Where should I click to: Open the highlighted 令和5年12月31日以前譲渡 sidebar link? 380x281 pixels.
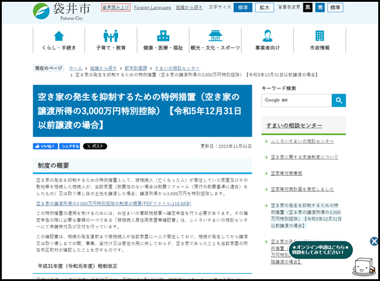click(306, 215)
